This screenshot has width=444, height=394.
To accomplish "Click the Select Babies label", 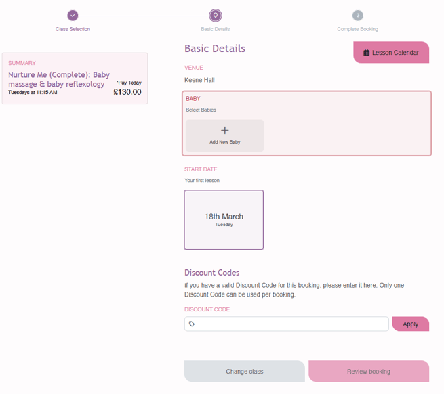I will (201, 110).
